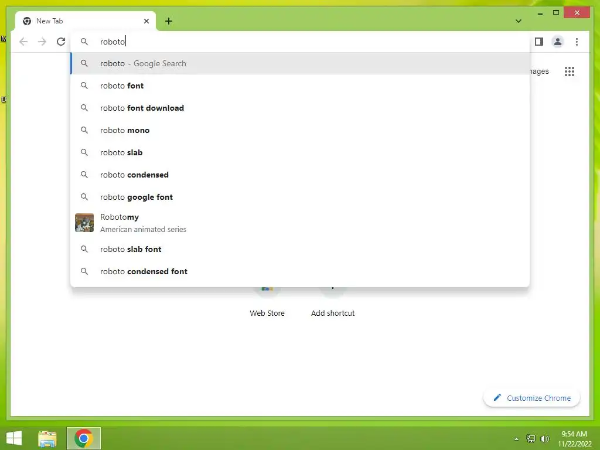Click the browser back arrow

[x=23, y=42]
